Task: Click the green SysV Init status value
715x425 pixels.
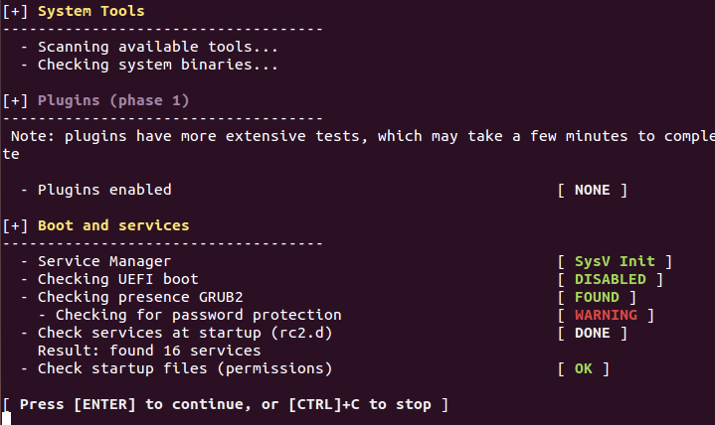Action: tap(615, 261)
